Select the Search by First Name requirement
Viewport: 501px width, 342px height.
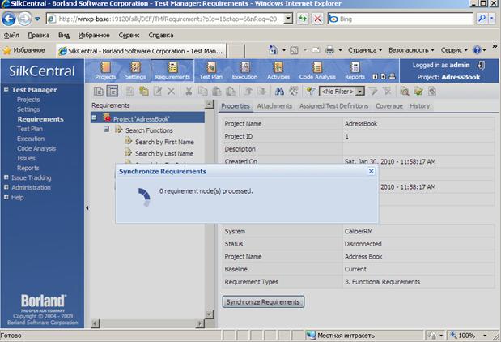click(x=164, y=142)
